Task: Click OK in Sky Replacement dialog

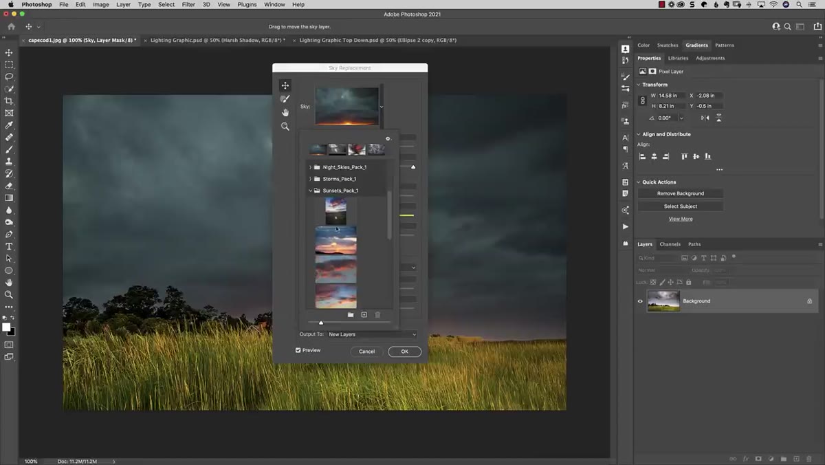Action: [404, 352]
